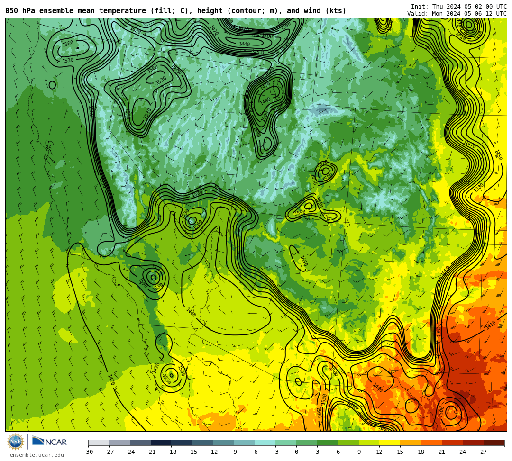This screenshot has width=512, height=461.
Task: Click the 15 colorbar tick label
Action: (x=400, y=452)
